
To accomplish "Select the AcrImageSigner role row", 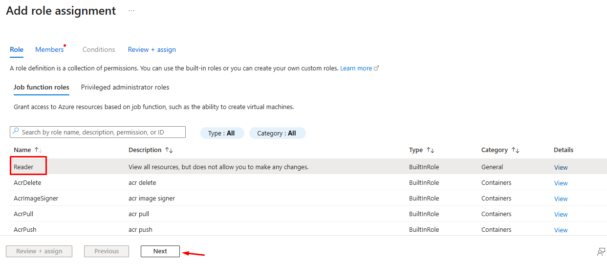I will (x=36, y=199).
